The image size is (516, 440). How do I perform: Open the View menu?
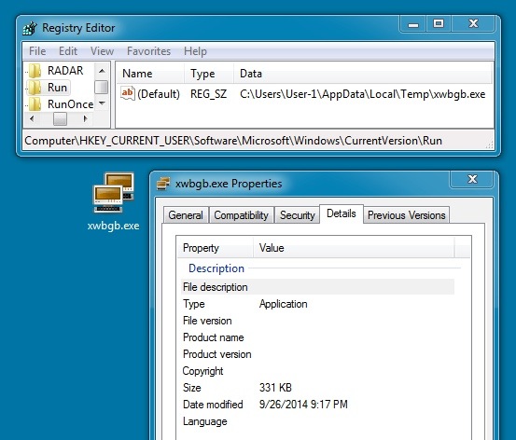(x=102, y=51)
